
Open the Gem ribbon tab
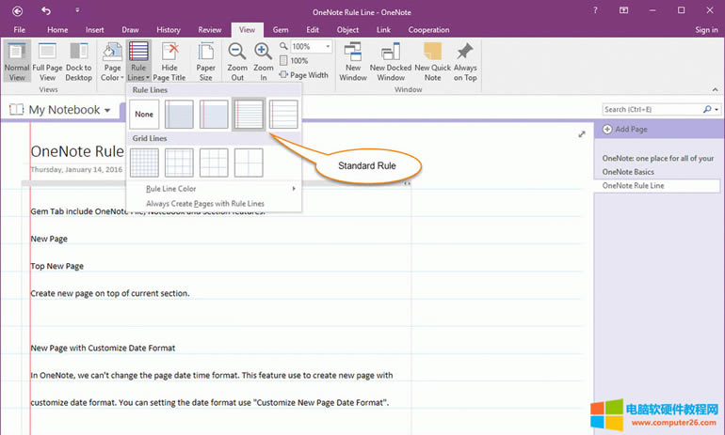point(281,30)
